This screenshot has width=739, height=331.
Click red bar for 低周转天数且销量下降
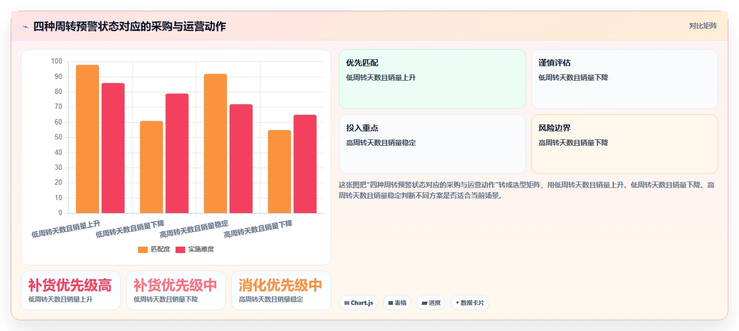(x=177, y=153)
